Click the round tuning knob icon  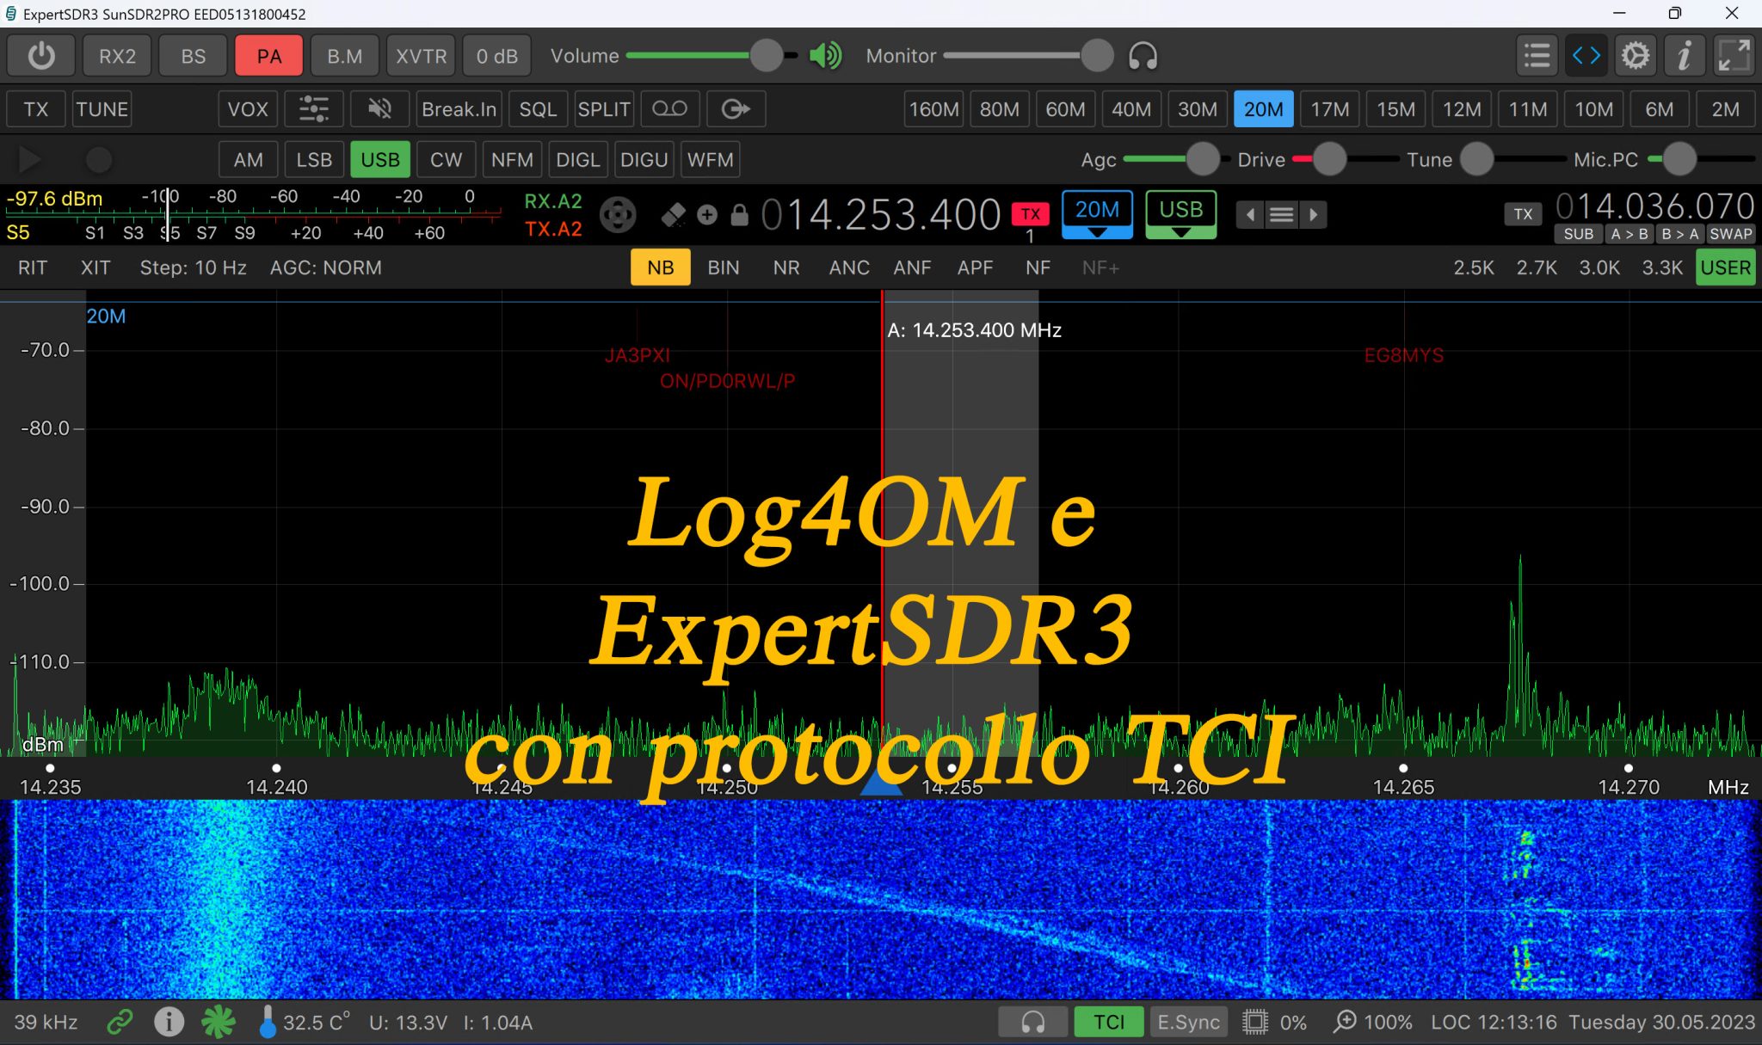click(618, 215)
